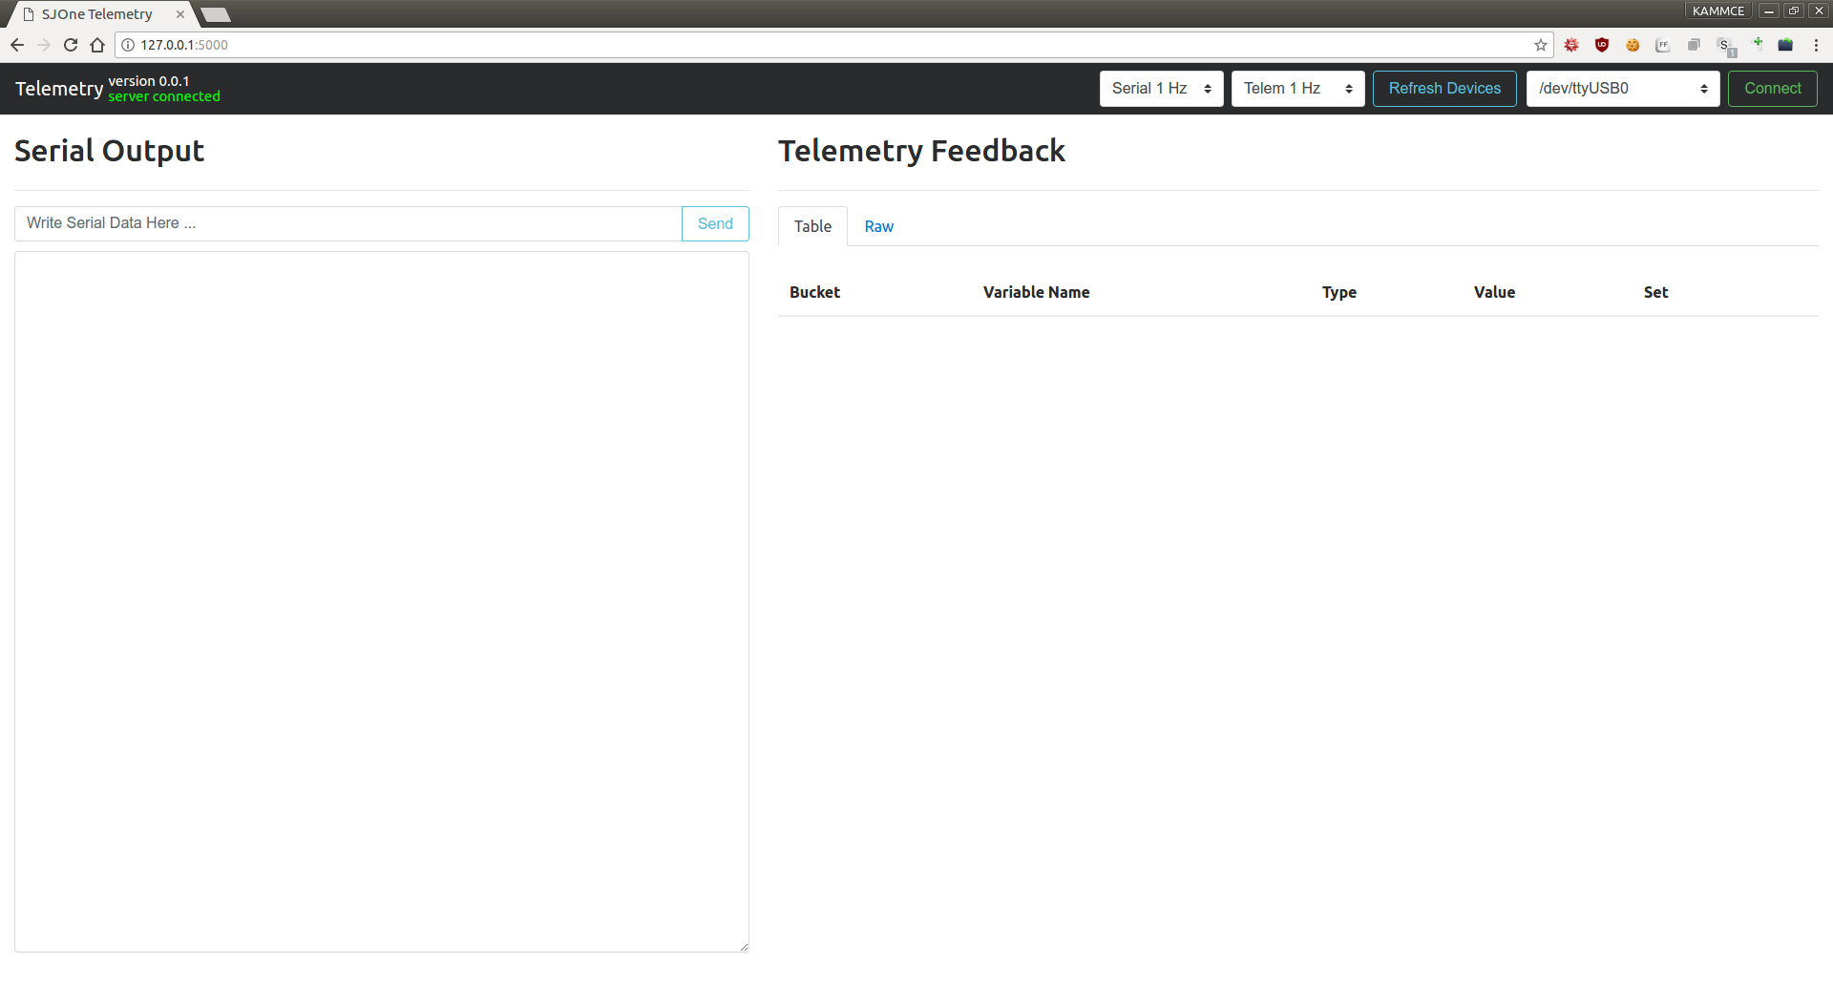Open the /dev/ttyUSB0 device dropdown

1623,89
